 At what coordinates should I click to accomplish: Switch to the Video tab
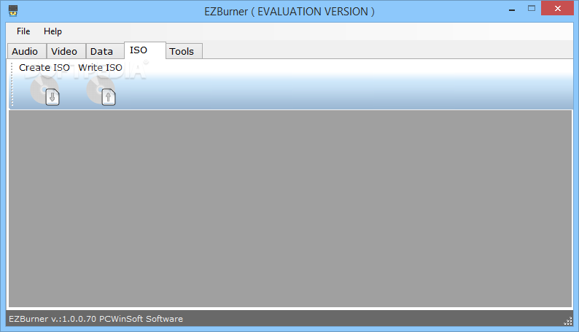tap(66, 51)
